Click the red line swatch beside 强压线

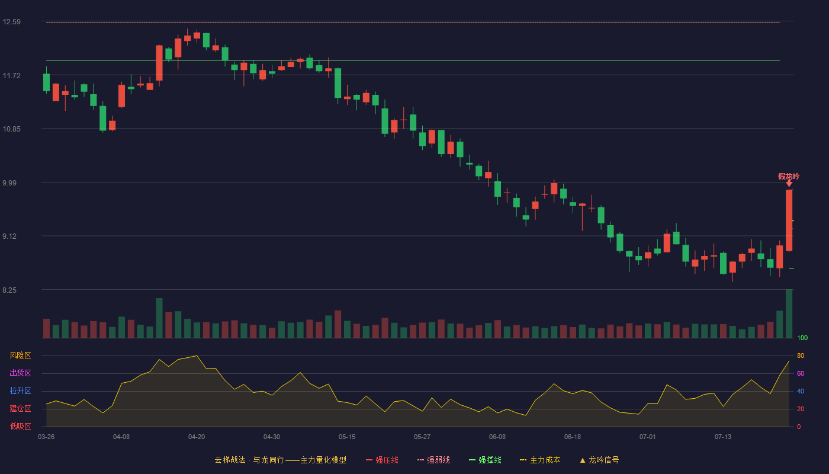pos(369,460)
